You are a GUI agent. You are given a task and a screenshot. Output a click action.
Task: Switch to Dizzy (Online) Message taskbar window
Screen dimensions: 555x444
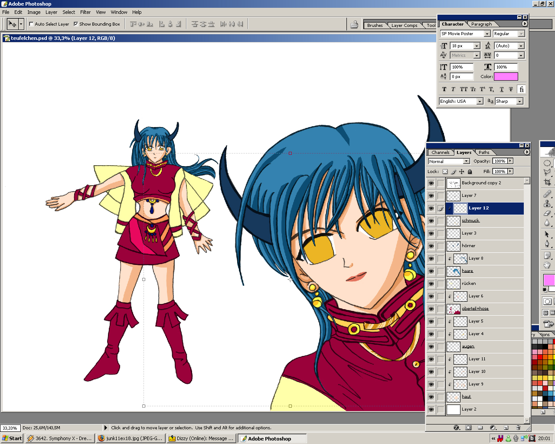pos(201,438)
